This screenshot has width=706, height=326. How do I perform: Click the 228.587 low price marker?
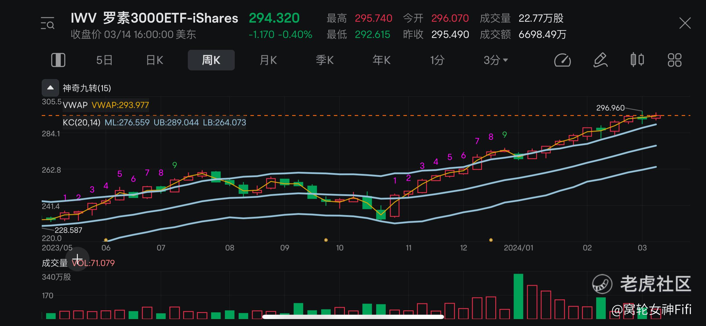point(68,230)
